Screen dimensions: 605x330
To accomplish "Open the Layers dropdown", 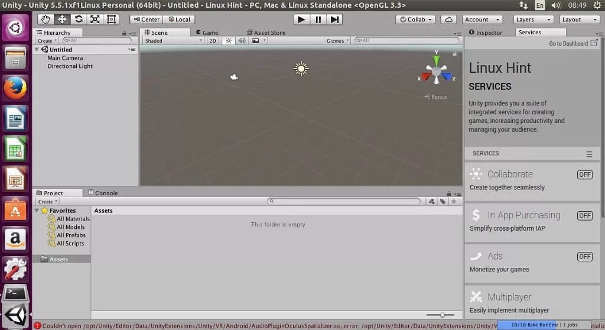I will tap(534, 20).
